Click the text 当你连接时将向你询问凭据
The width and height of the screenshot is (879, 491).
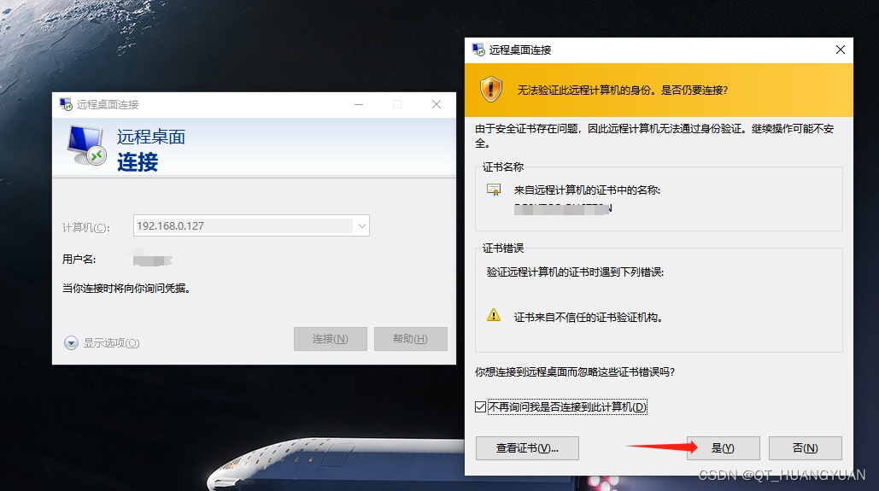click(126, 288)
